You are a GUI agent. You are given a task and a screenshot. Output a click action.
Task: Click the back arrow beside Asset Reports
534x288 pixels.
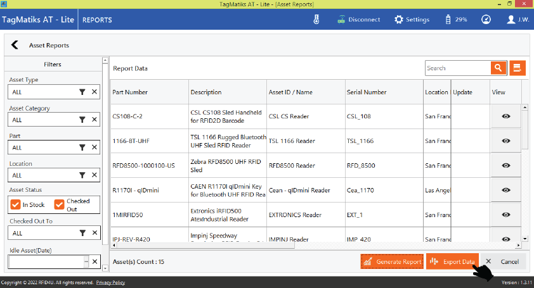[x=15, y=45]
